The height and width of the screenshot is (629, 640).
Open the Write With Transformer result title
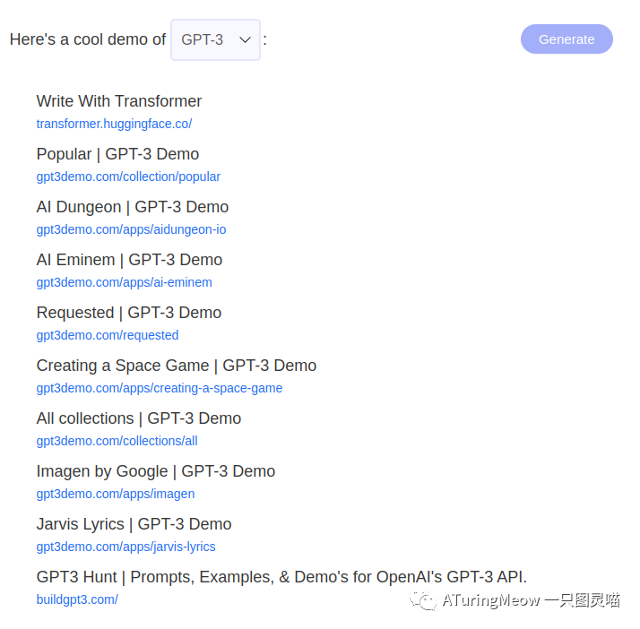point(119,101)
